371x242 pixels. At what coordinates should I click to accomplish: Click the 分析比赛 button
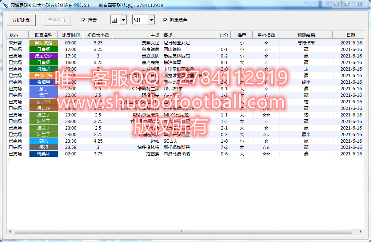[21, 20]
